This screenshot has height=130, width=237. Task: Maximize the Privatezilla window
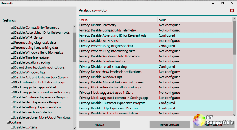(222, 3)
